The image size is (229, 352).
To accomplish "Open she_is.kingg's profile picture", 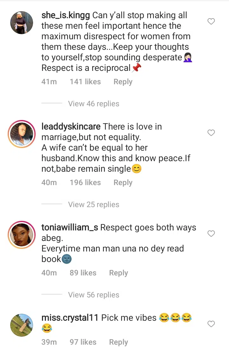I will point(22,23).
